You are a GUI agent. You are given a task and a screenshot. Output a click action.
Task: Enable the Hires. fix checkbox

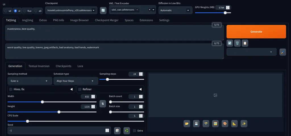[11, 89]
